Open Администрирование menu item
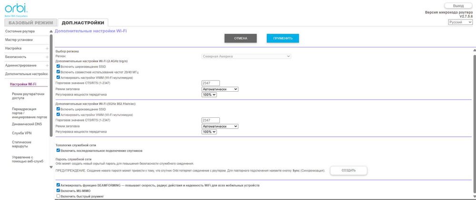 [x=20, y=65]
